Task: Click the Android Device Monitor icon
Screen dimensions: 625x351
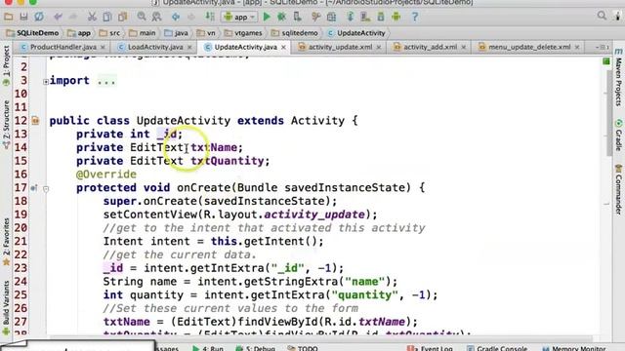Action: tap(396, 17)
